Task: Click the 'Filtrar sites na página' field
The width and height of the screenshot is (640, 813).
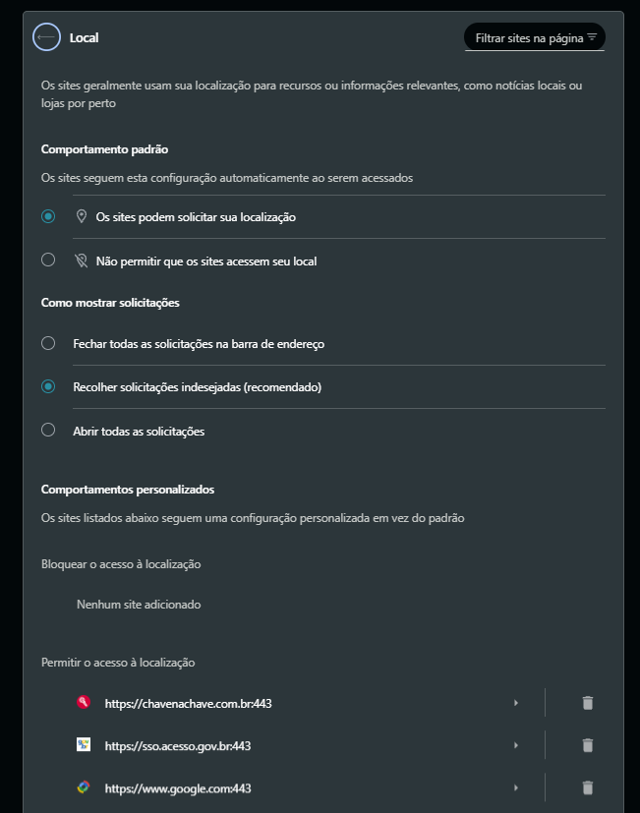Action: pos(535,37)
